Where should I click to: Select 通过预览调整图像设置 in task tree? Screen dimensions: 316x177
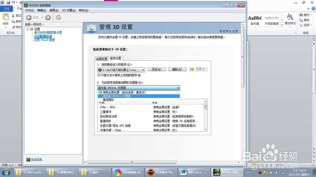tap(48, 32)
